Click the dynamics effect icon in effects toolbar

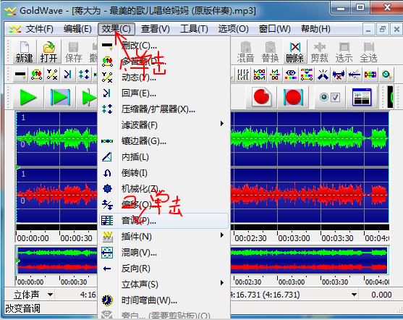point(52,75)
